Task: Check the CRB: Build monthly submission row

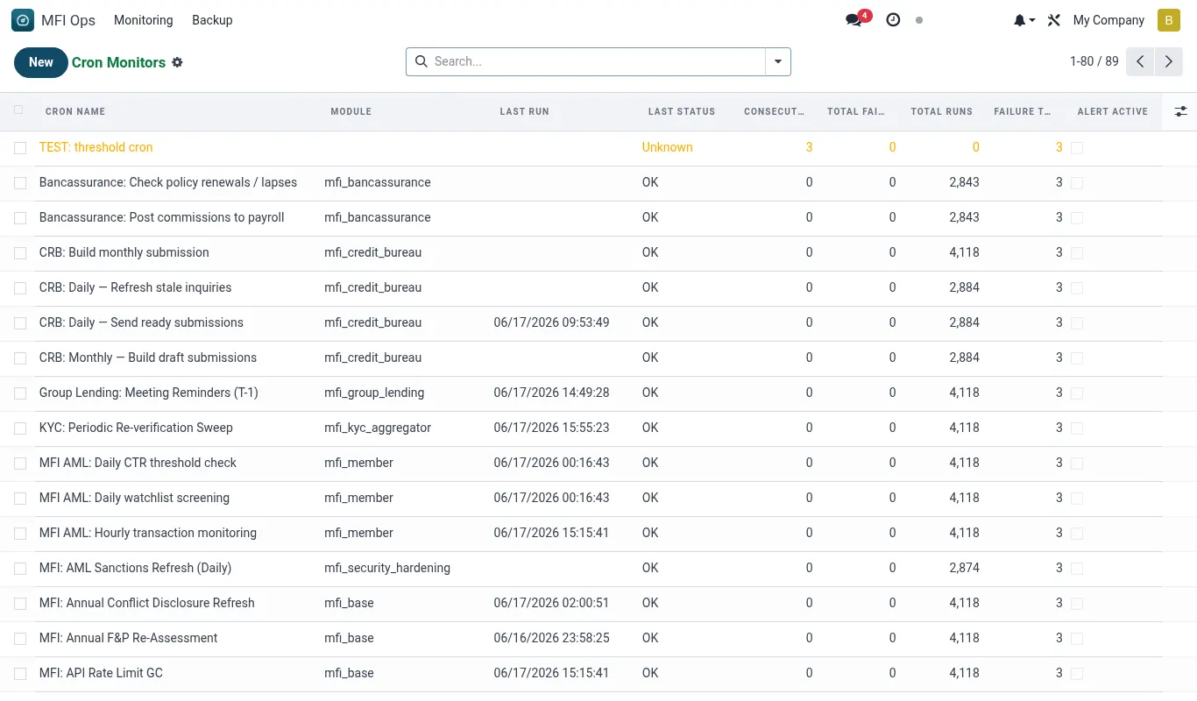Action: point(20,253)
